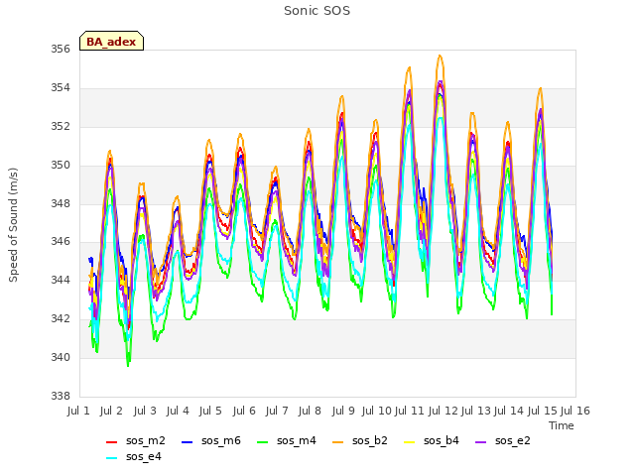The height and width of the screenshot is (476, 635).
Task: Click the Jul 1 x-axis tick label
Action: [x=78, y=411]
